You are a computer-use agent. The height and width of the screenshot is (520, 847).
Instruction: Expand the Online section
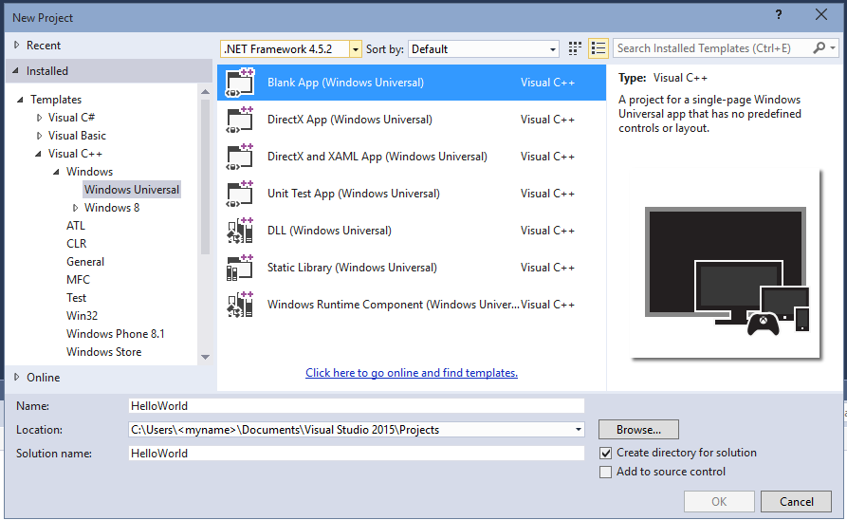tap(17, 378)
